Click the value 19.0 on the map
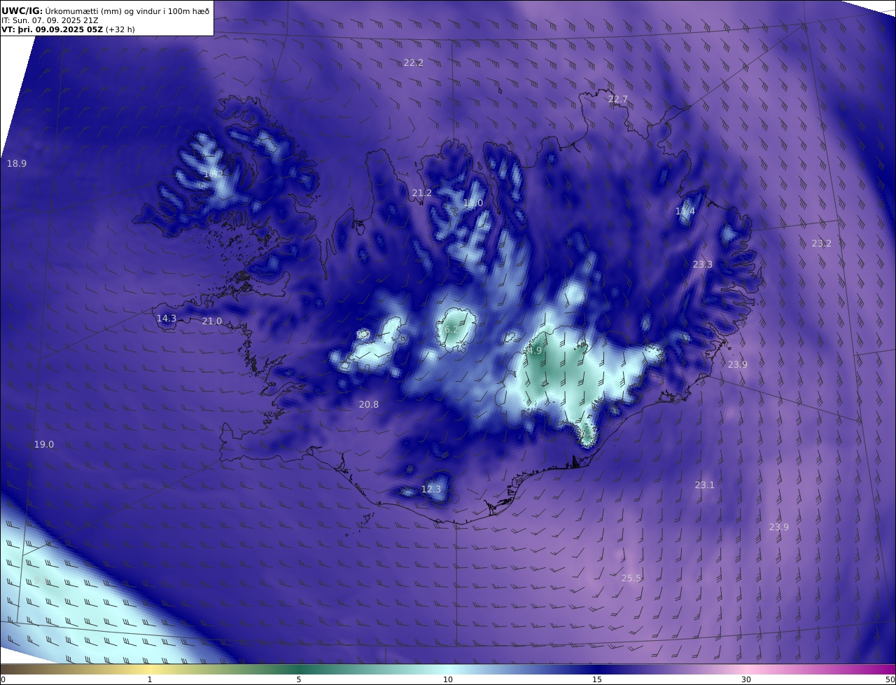 pyautogui.click(x=44, y=445)
